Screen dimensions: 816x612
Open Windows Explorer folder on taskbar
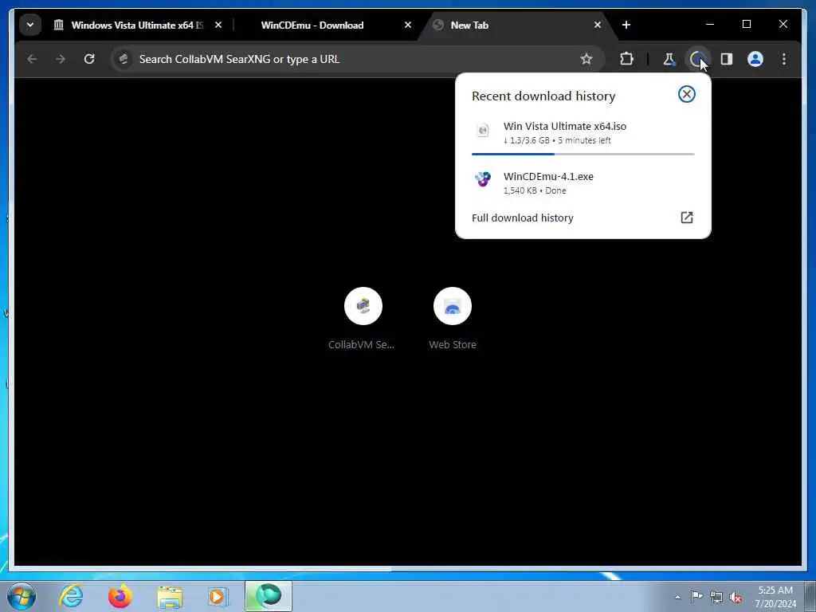[x=170, y=597]
